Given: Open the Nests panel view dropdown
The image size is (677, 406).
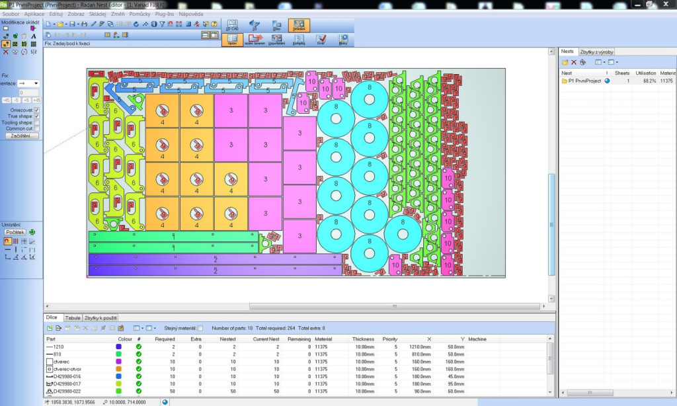Looking at the screenshot, I should tap(605, 62).
